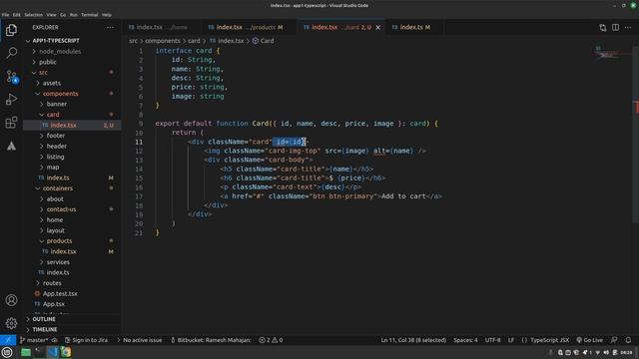Open the Source Control view icon
Image resolution: width=639 pixels, height=359 pixels.
coord(11,76)
